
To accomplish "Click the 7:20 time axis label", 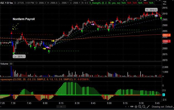I will coord(3,103).
